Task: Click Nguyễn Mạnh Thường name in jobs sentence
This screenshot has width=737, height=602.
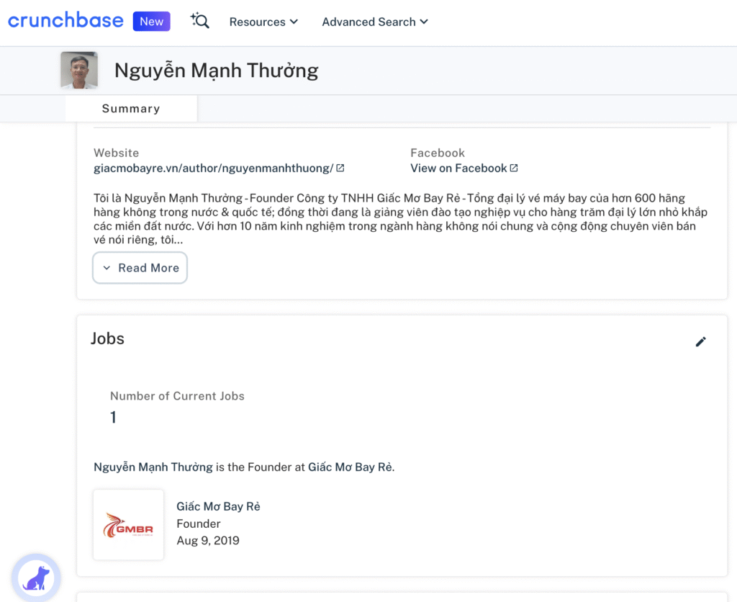Action: (153, 467)
